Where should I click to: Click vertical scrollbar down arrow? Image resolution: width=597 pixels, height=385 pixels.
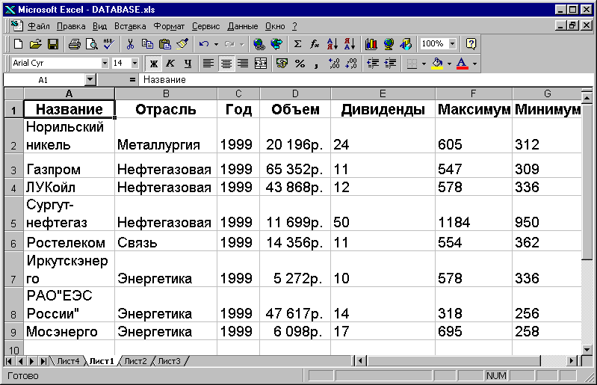pyautogui.click(x=587, y=349)
